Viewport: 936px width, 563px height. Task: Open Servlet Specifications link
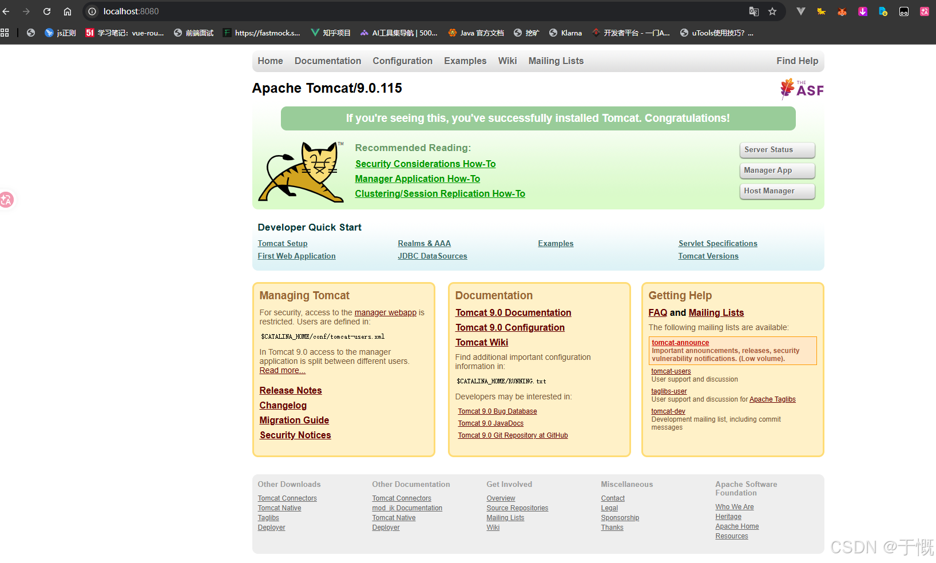click(718, 243)
